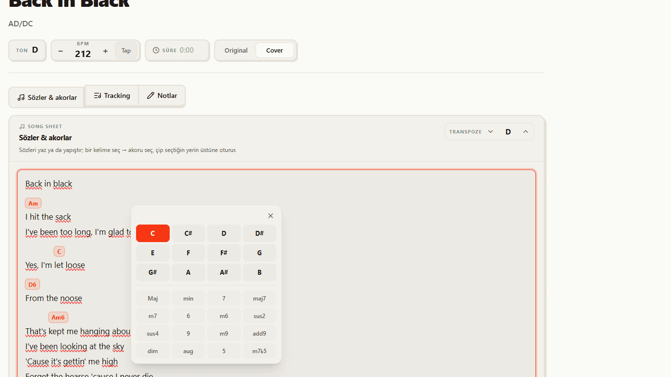The width and height of the screenshot is (671, 377).
Task: Click the C chord chip above lyrics
Action: [x=59, y=251]
